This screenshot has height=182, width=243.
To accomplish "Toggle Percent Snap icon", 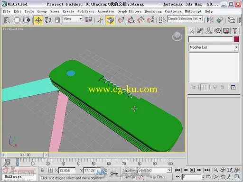I will (x=141, y=20).
